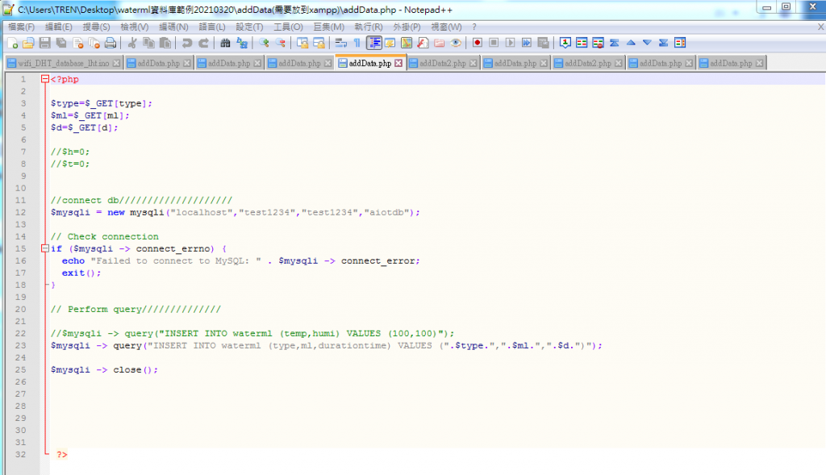
Task: Open the ? help menu
Action: (x=474, y=27)
